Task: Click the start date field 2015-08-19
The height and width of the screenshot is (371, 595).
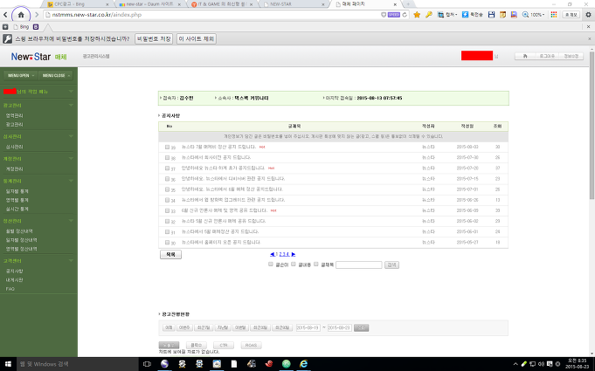Action: coord(308,328)
